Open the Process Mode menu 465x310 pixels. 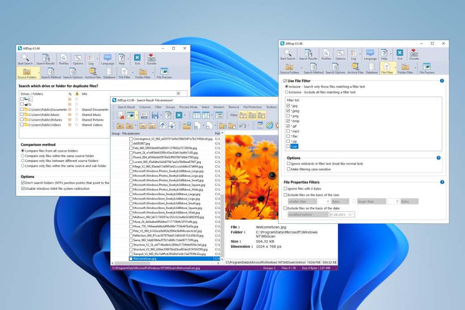(x=188, y=107)
